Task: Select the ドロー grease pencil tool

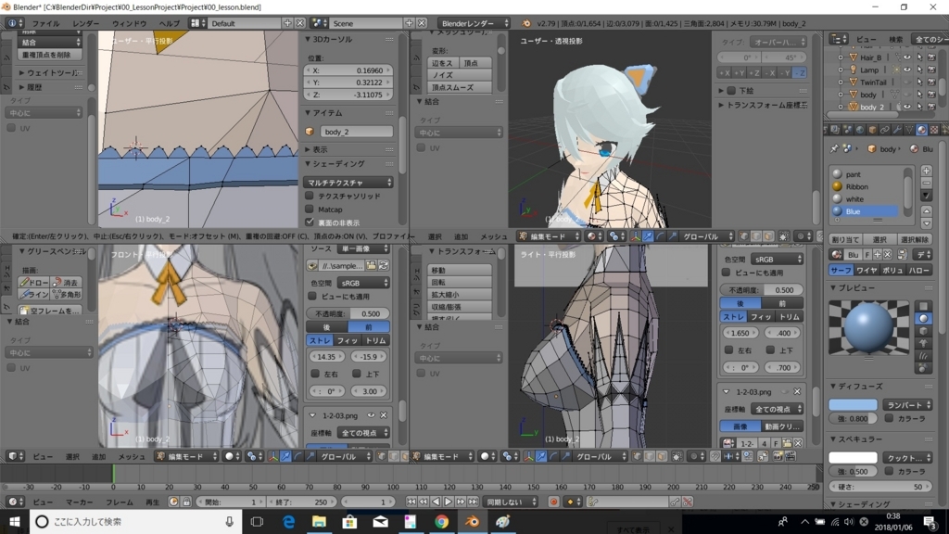Action: [x=34, y=282]
